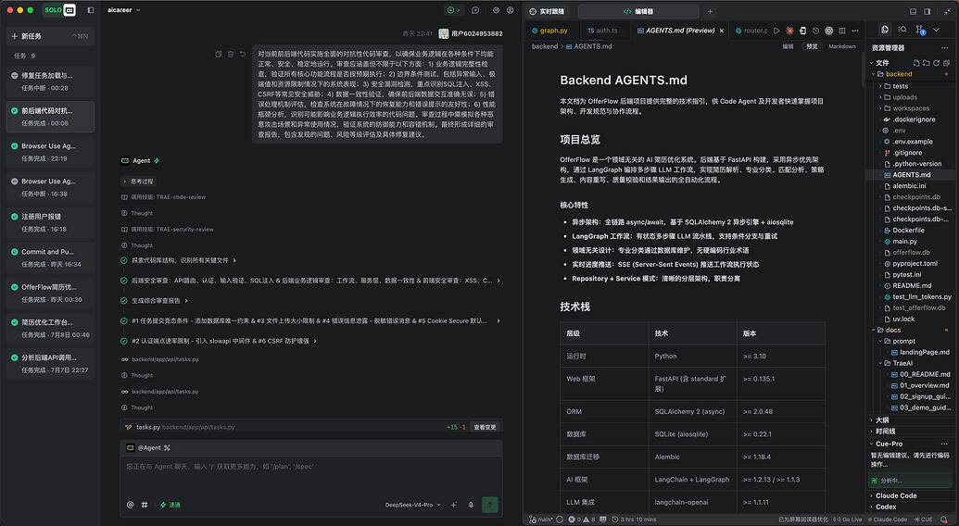Image resolution: width=959 pixels, height=526 pixels.
Task: Expand step 后端安全审查：API路由
Action: click(310, 281)
